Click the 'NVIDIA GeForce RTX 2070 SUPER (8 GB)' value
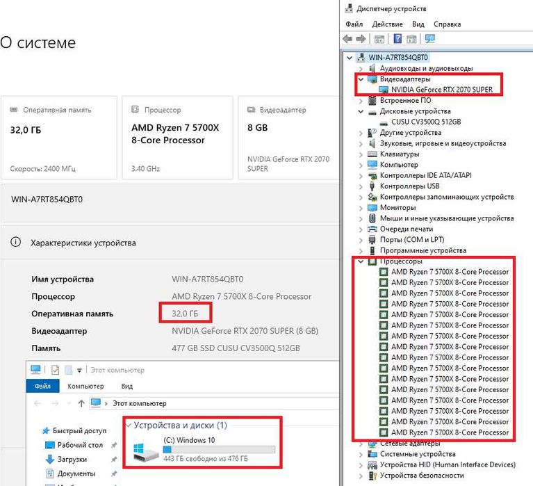This screenshot has height=486, width=533. tap(245, 331)
